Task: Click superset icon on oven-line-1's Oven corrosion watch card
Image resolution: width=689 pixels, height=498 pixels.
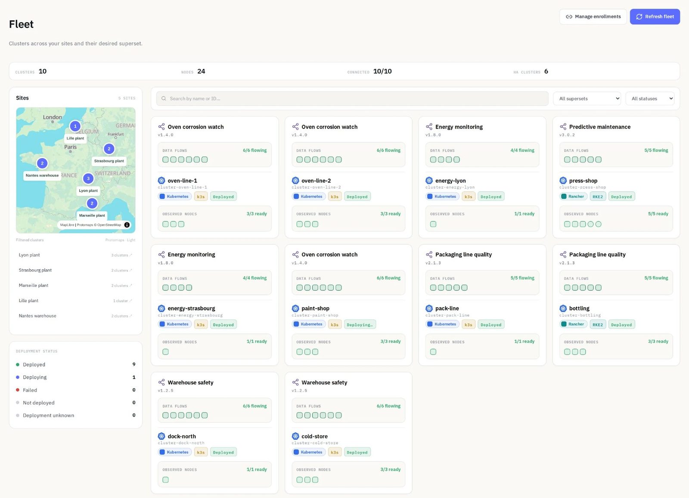Action: pos(161,127)
